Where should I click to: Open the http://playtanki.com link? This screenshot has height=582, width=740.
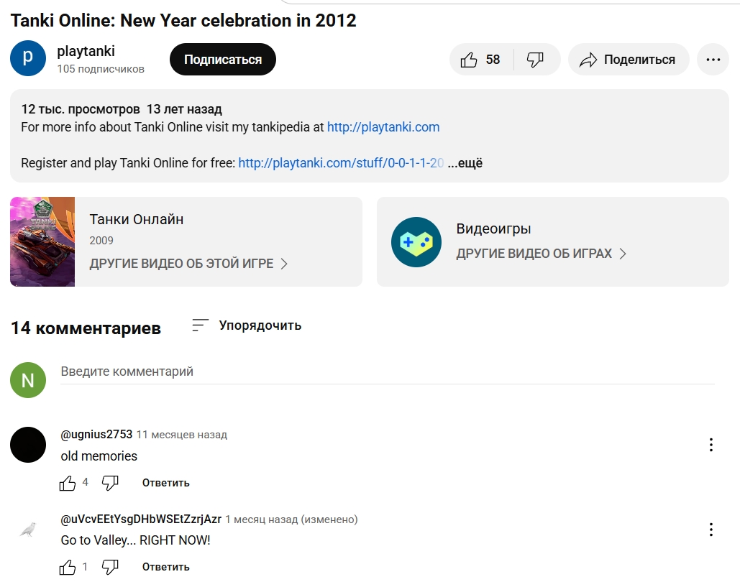(x=383, y=127)
